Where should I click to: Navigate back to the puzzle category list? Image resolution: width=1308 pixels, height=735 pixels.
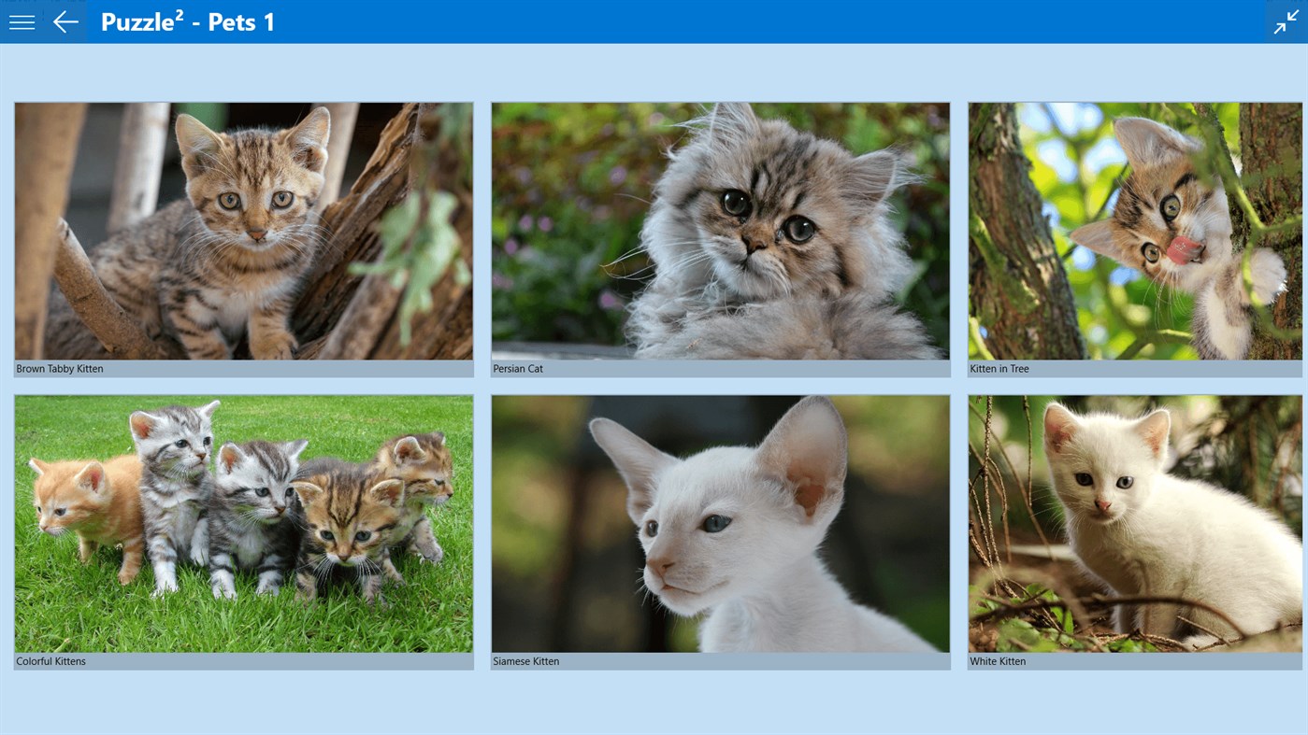[x=64, y=21]
